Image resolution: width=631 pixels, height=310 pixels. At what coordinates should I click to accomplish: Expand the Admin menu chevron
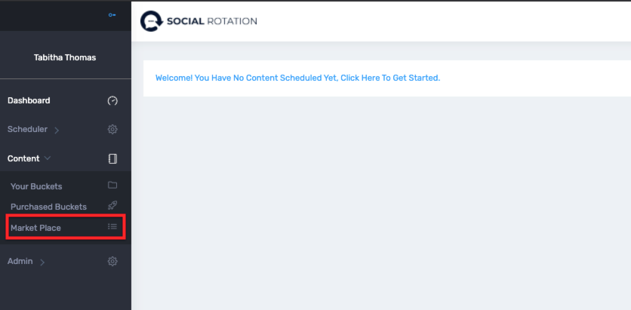pyautogui.click(x=42, y=262)
